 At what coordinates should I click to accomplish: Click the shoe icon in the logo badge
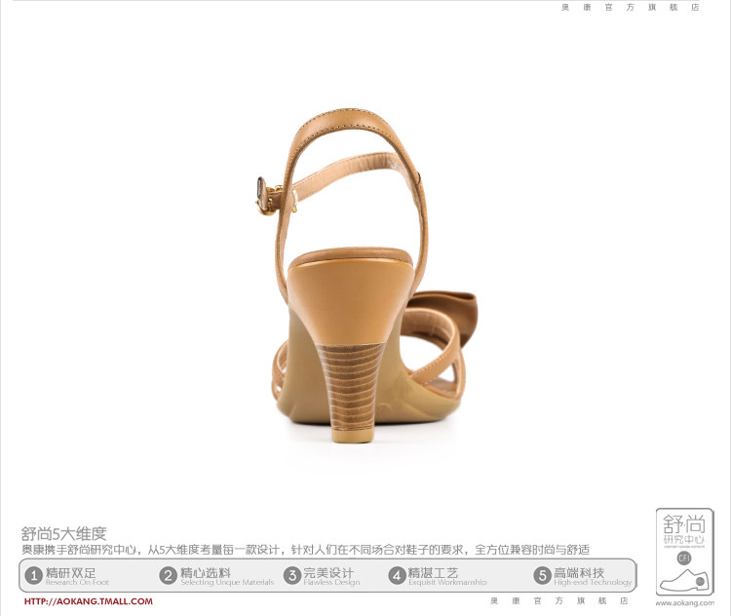pos(685,579)
